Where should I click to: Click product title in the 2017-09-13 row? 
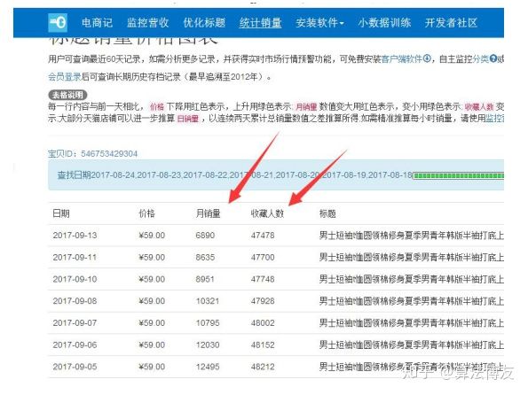[412, 236]
